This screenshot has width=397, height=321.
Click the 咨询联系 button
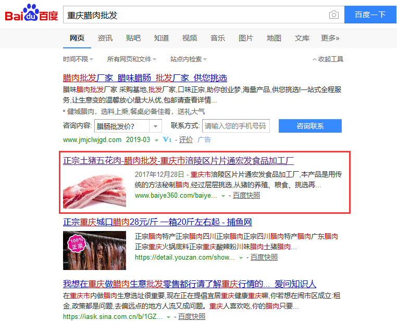pos(310,126)
